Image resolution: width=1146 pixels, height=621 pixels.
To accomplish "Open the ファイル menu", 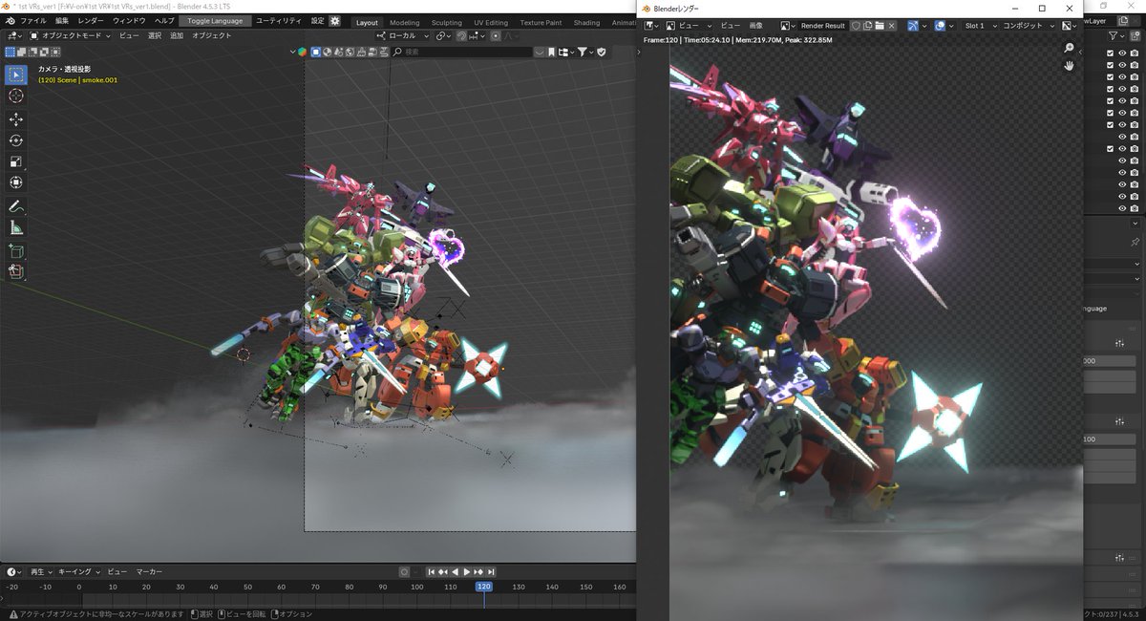I will click(x=33, y=21).
